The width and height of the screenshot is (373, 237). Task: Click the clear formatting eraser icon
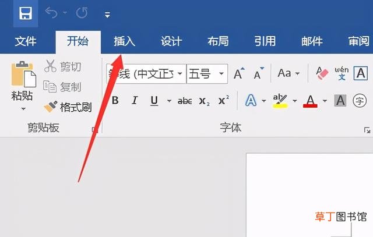coord(322,73)
